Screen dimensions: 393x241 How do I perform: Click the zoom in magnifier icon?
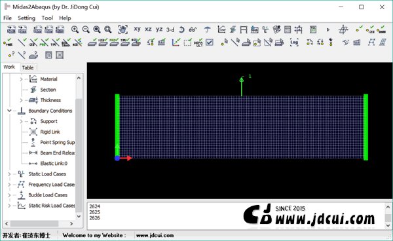coord(75,29)
